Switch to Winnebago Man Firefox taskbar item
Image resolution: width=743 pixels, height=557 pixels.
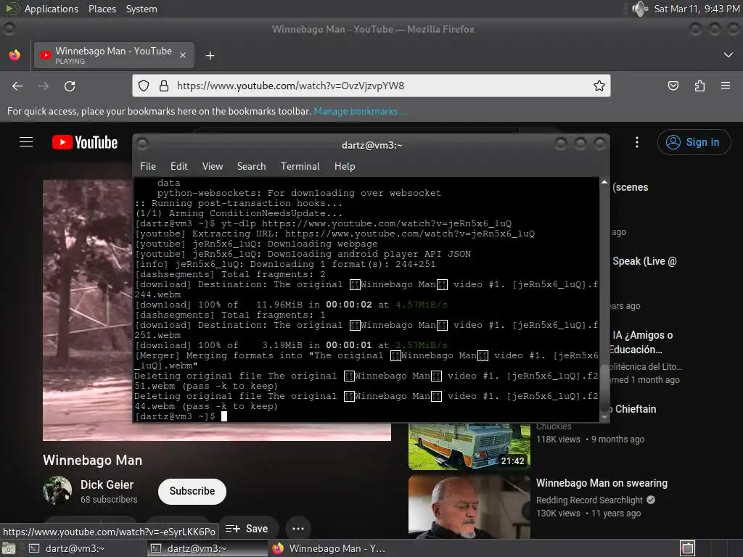coord(329,548)
